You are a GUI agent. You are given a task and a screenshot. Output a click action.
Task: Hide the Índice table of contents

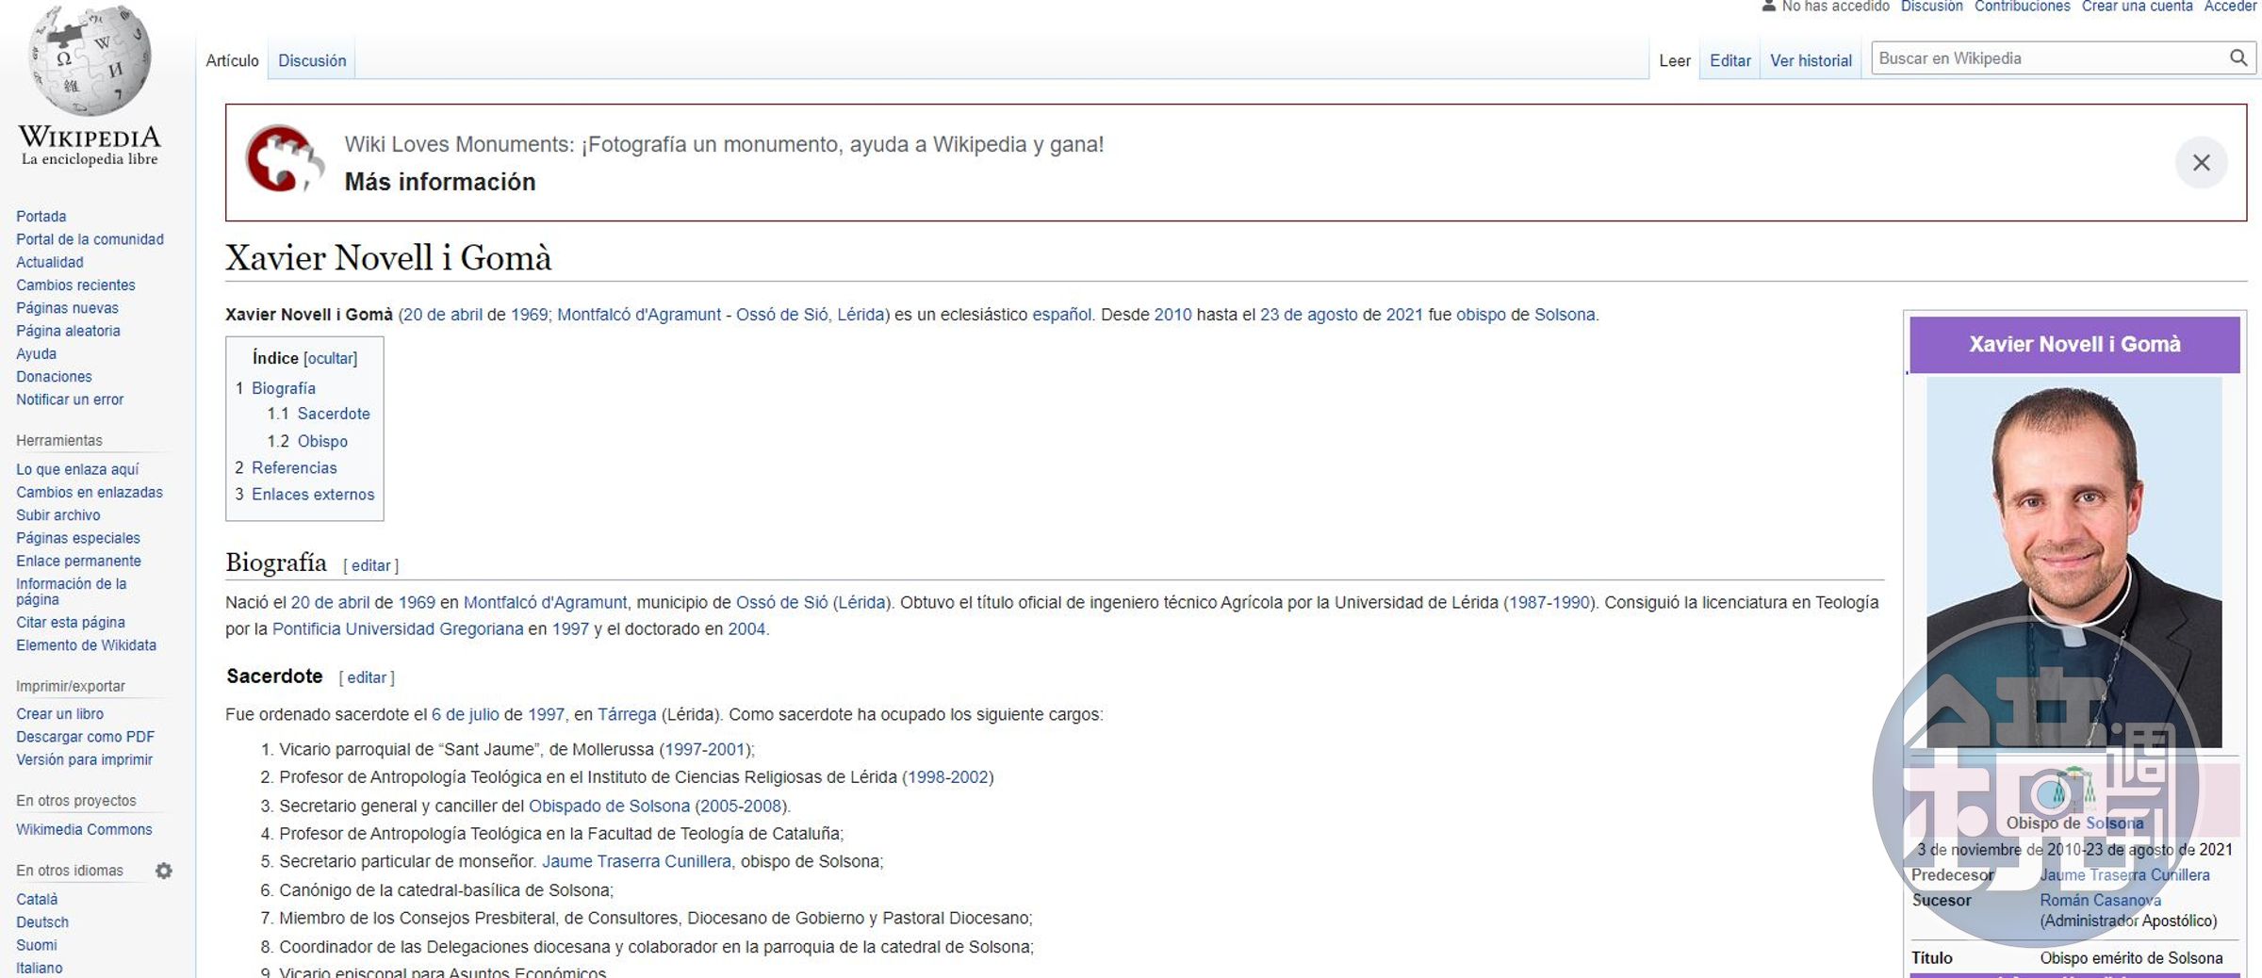coord(330,358)
